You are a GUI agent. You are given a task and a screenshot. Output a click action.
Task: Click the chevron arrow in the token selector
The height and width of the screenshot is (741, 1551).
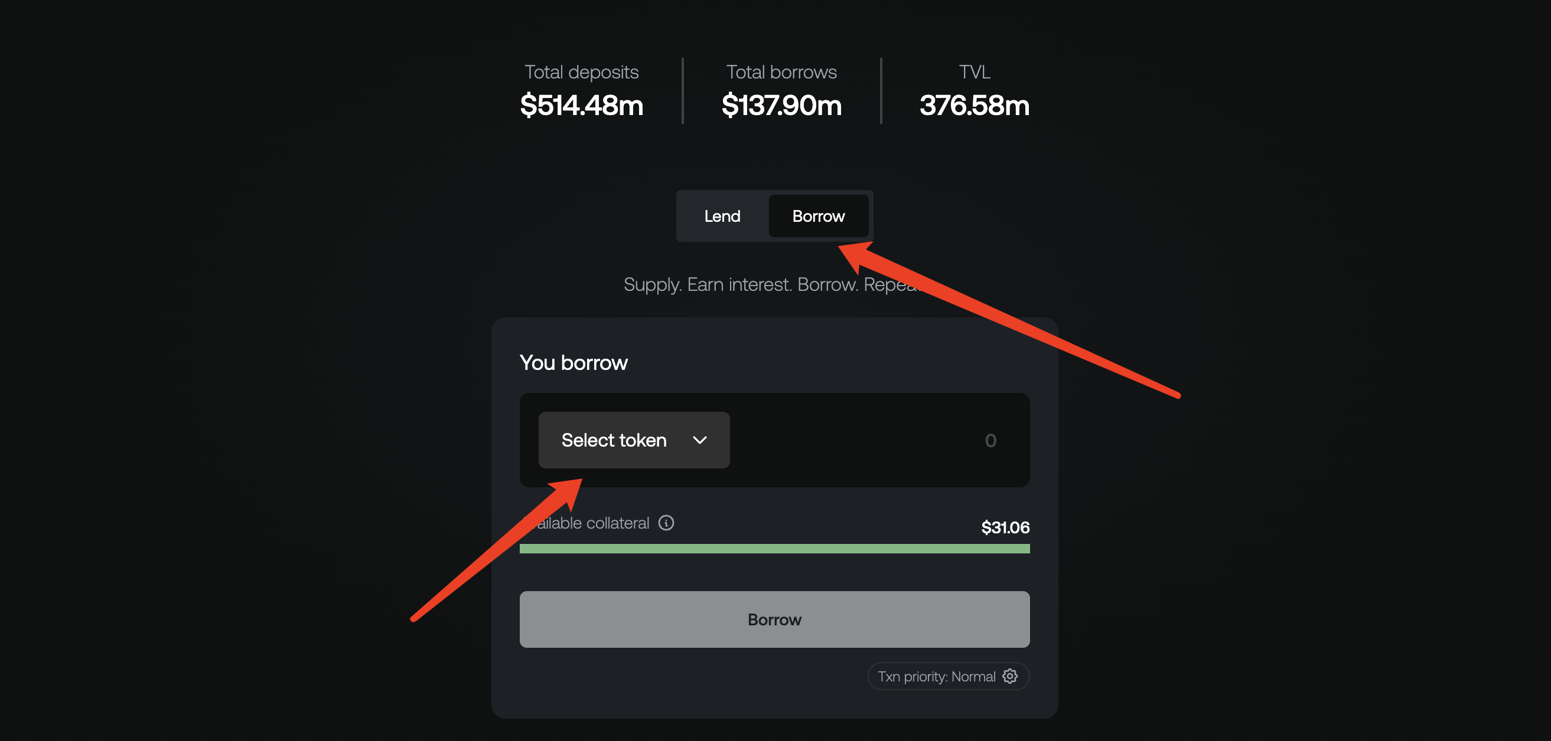click(700, 440)
